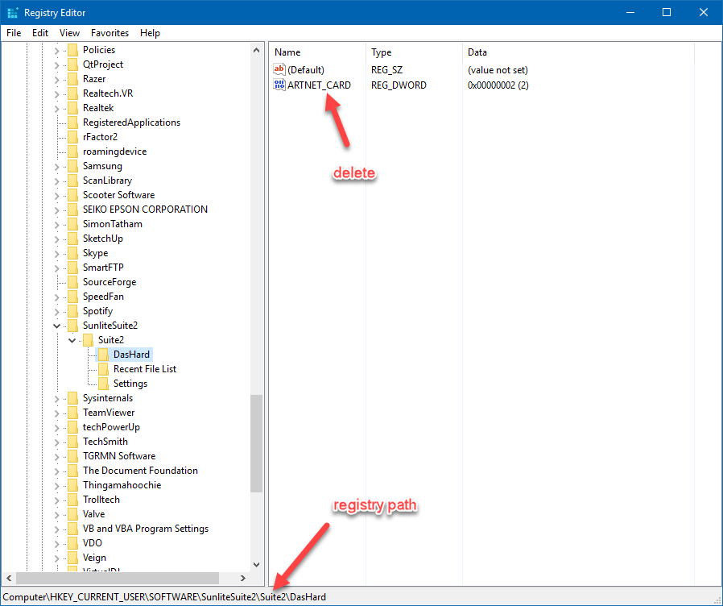Expand the Scooter Software key
Screen dimensions: 723x606
click(x=56, y=196)
